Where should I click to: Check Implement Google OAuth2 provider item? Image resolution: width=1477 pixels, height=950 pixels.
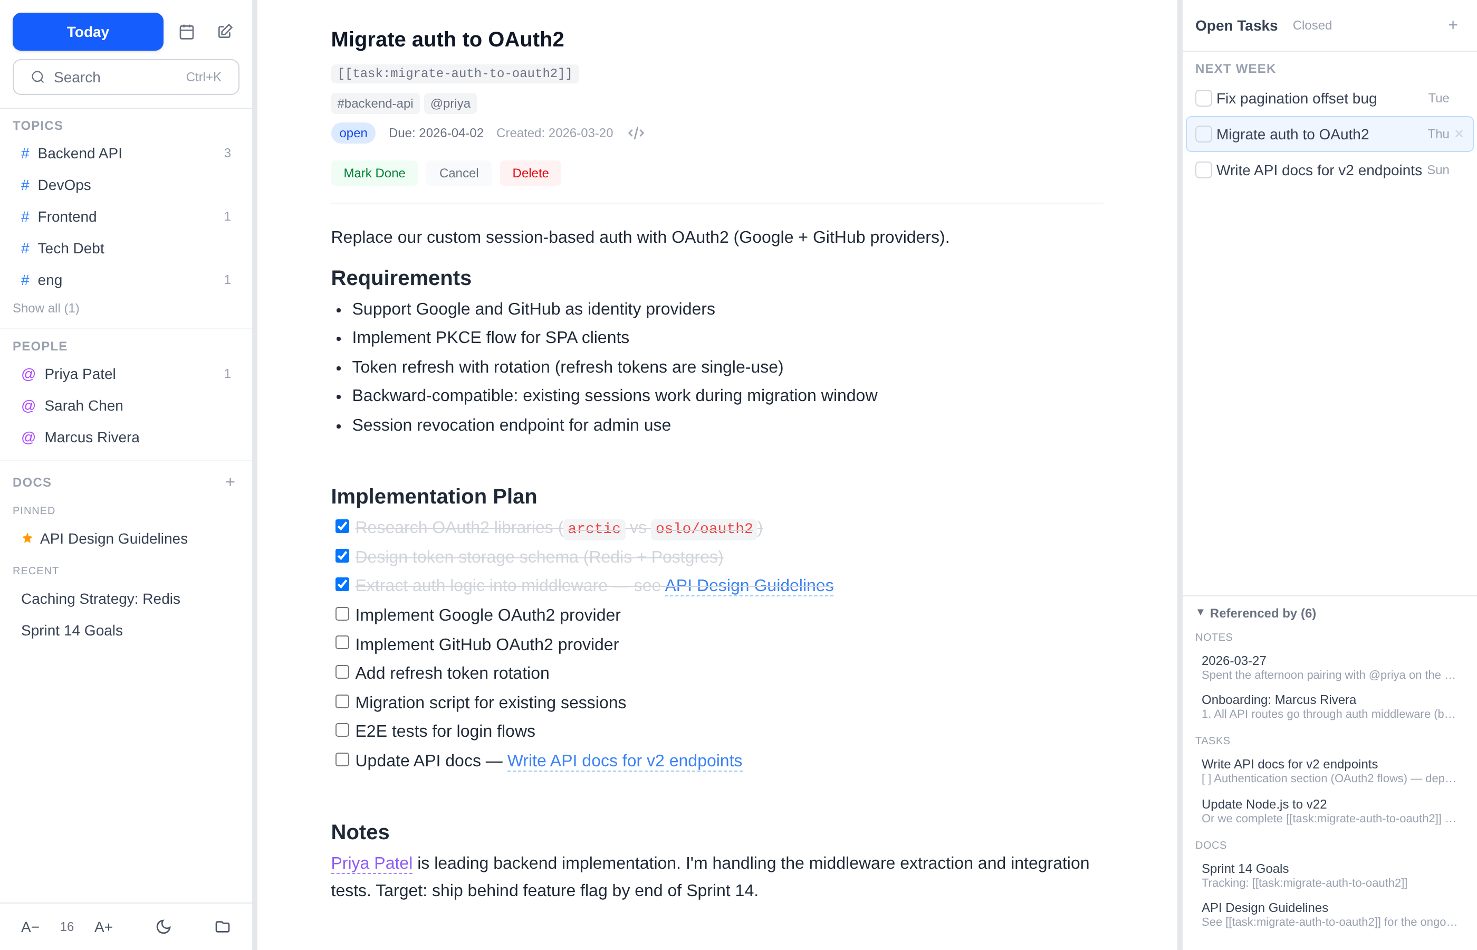(342, 614)
